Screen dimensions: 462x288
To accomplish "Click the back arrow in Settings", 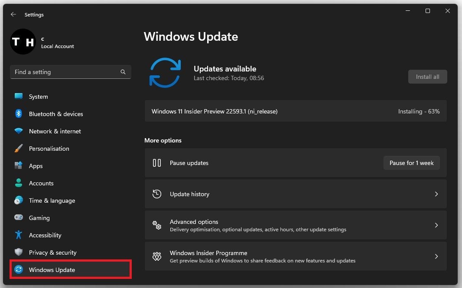I will click(13, 14).
